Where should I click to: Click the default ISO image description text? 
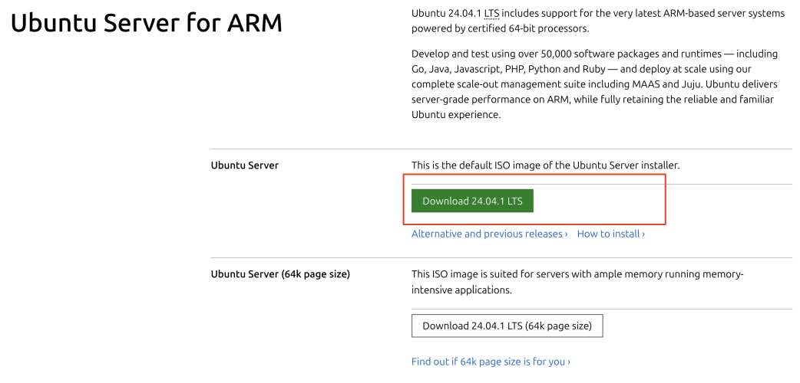pyautogui.click(x=545, y=165)
